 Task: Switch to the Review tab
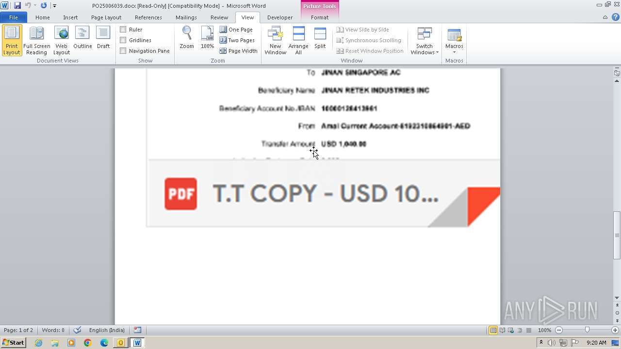[219, 17]
